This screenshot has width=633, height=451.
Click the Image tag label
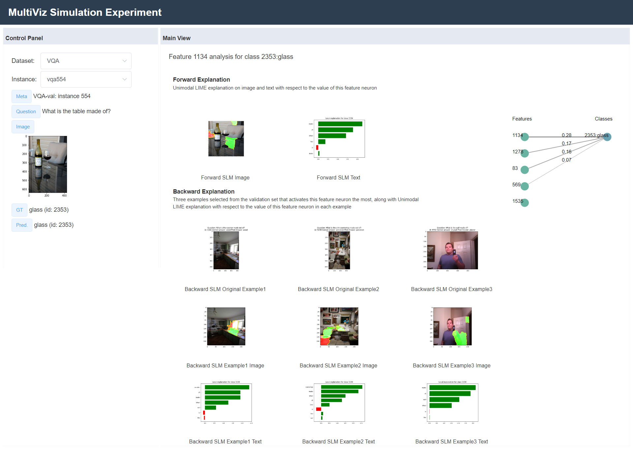click(23, 127)
